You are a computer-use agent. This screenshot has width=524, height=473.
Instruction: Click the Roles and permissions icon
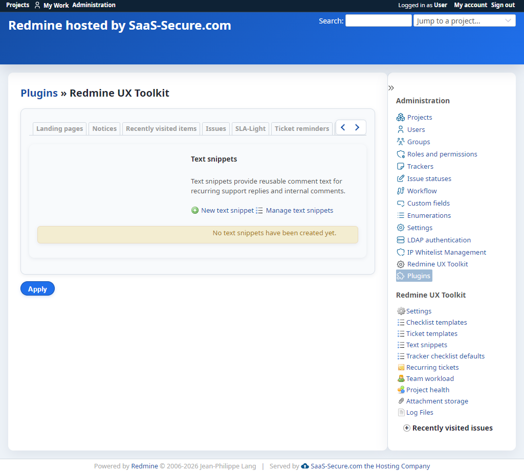(400, 154)
